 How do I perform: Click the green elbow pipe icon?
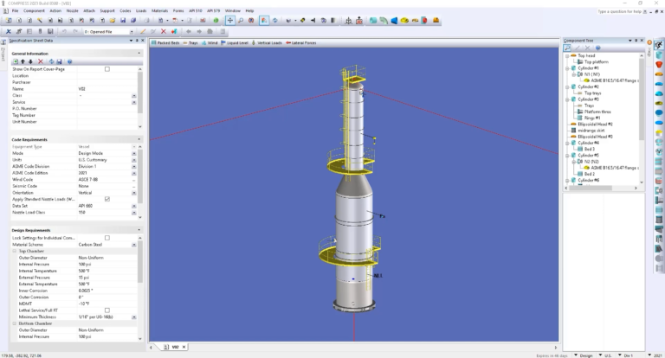(x=384, y=21)
